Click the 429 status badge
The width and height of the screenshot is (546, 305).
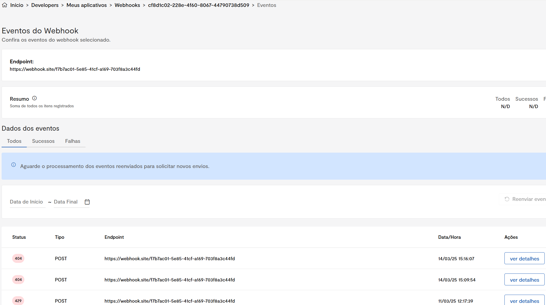click(18, 301)
